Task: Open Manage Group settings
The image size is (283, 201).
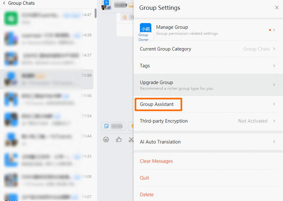Action: coord(208,30)
